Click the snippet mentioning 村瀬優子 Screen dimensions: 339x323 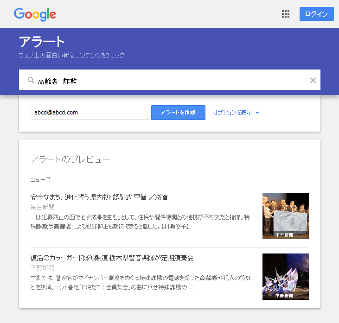click(140, 222)
